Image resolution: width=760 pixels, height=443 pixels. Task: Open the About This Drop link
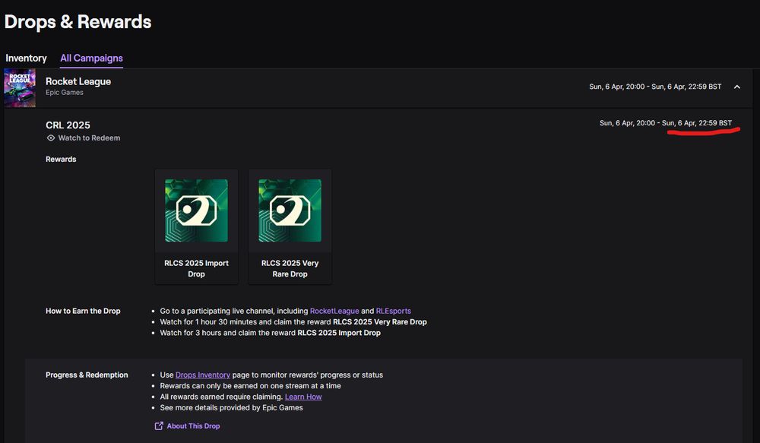pos(193,426)
